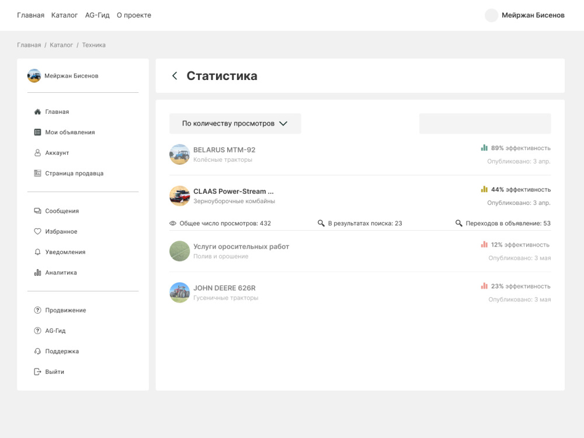This screenshot has width=584, height=438.
Task: Click the heart icon beside Избранное
Action: pyautogui.click(x=37, y=231)
